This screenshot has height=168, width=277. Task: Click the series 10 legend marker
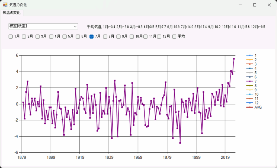pyautogui.click(x=249, y=94)
